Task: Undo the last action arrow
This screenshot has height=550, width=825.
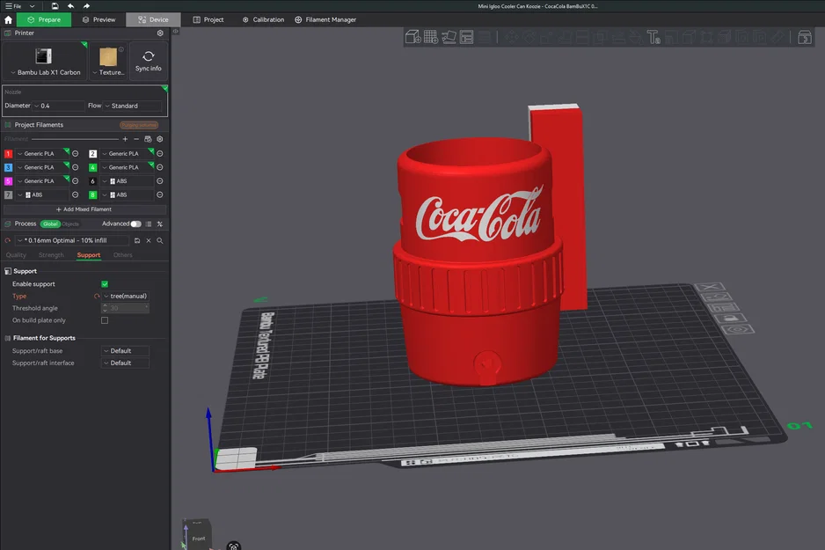Action: coord(70,6)
